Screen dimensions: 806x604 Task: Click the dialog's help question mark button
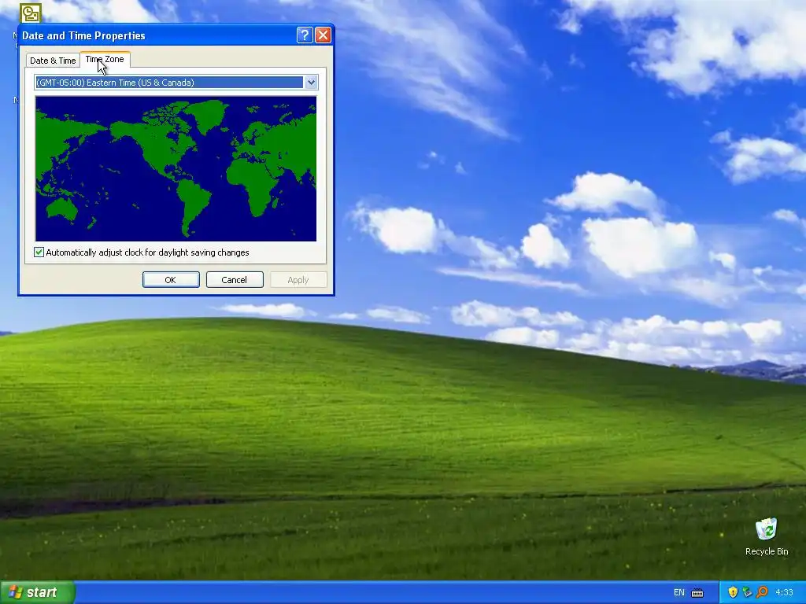click(x=305, y=35)
